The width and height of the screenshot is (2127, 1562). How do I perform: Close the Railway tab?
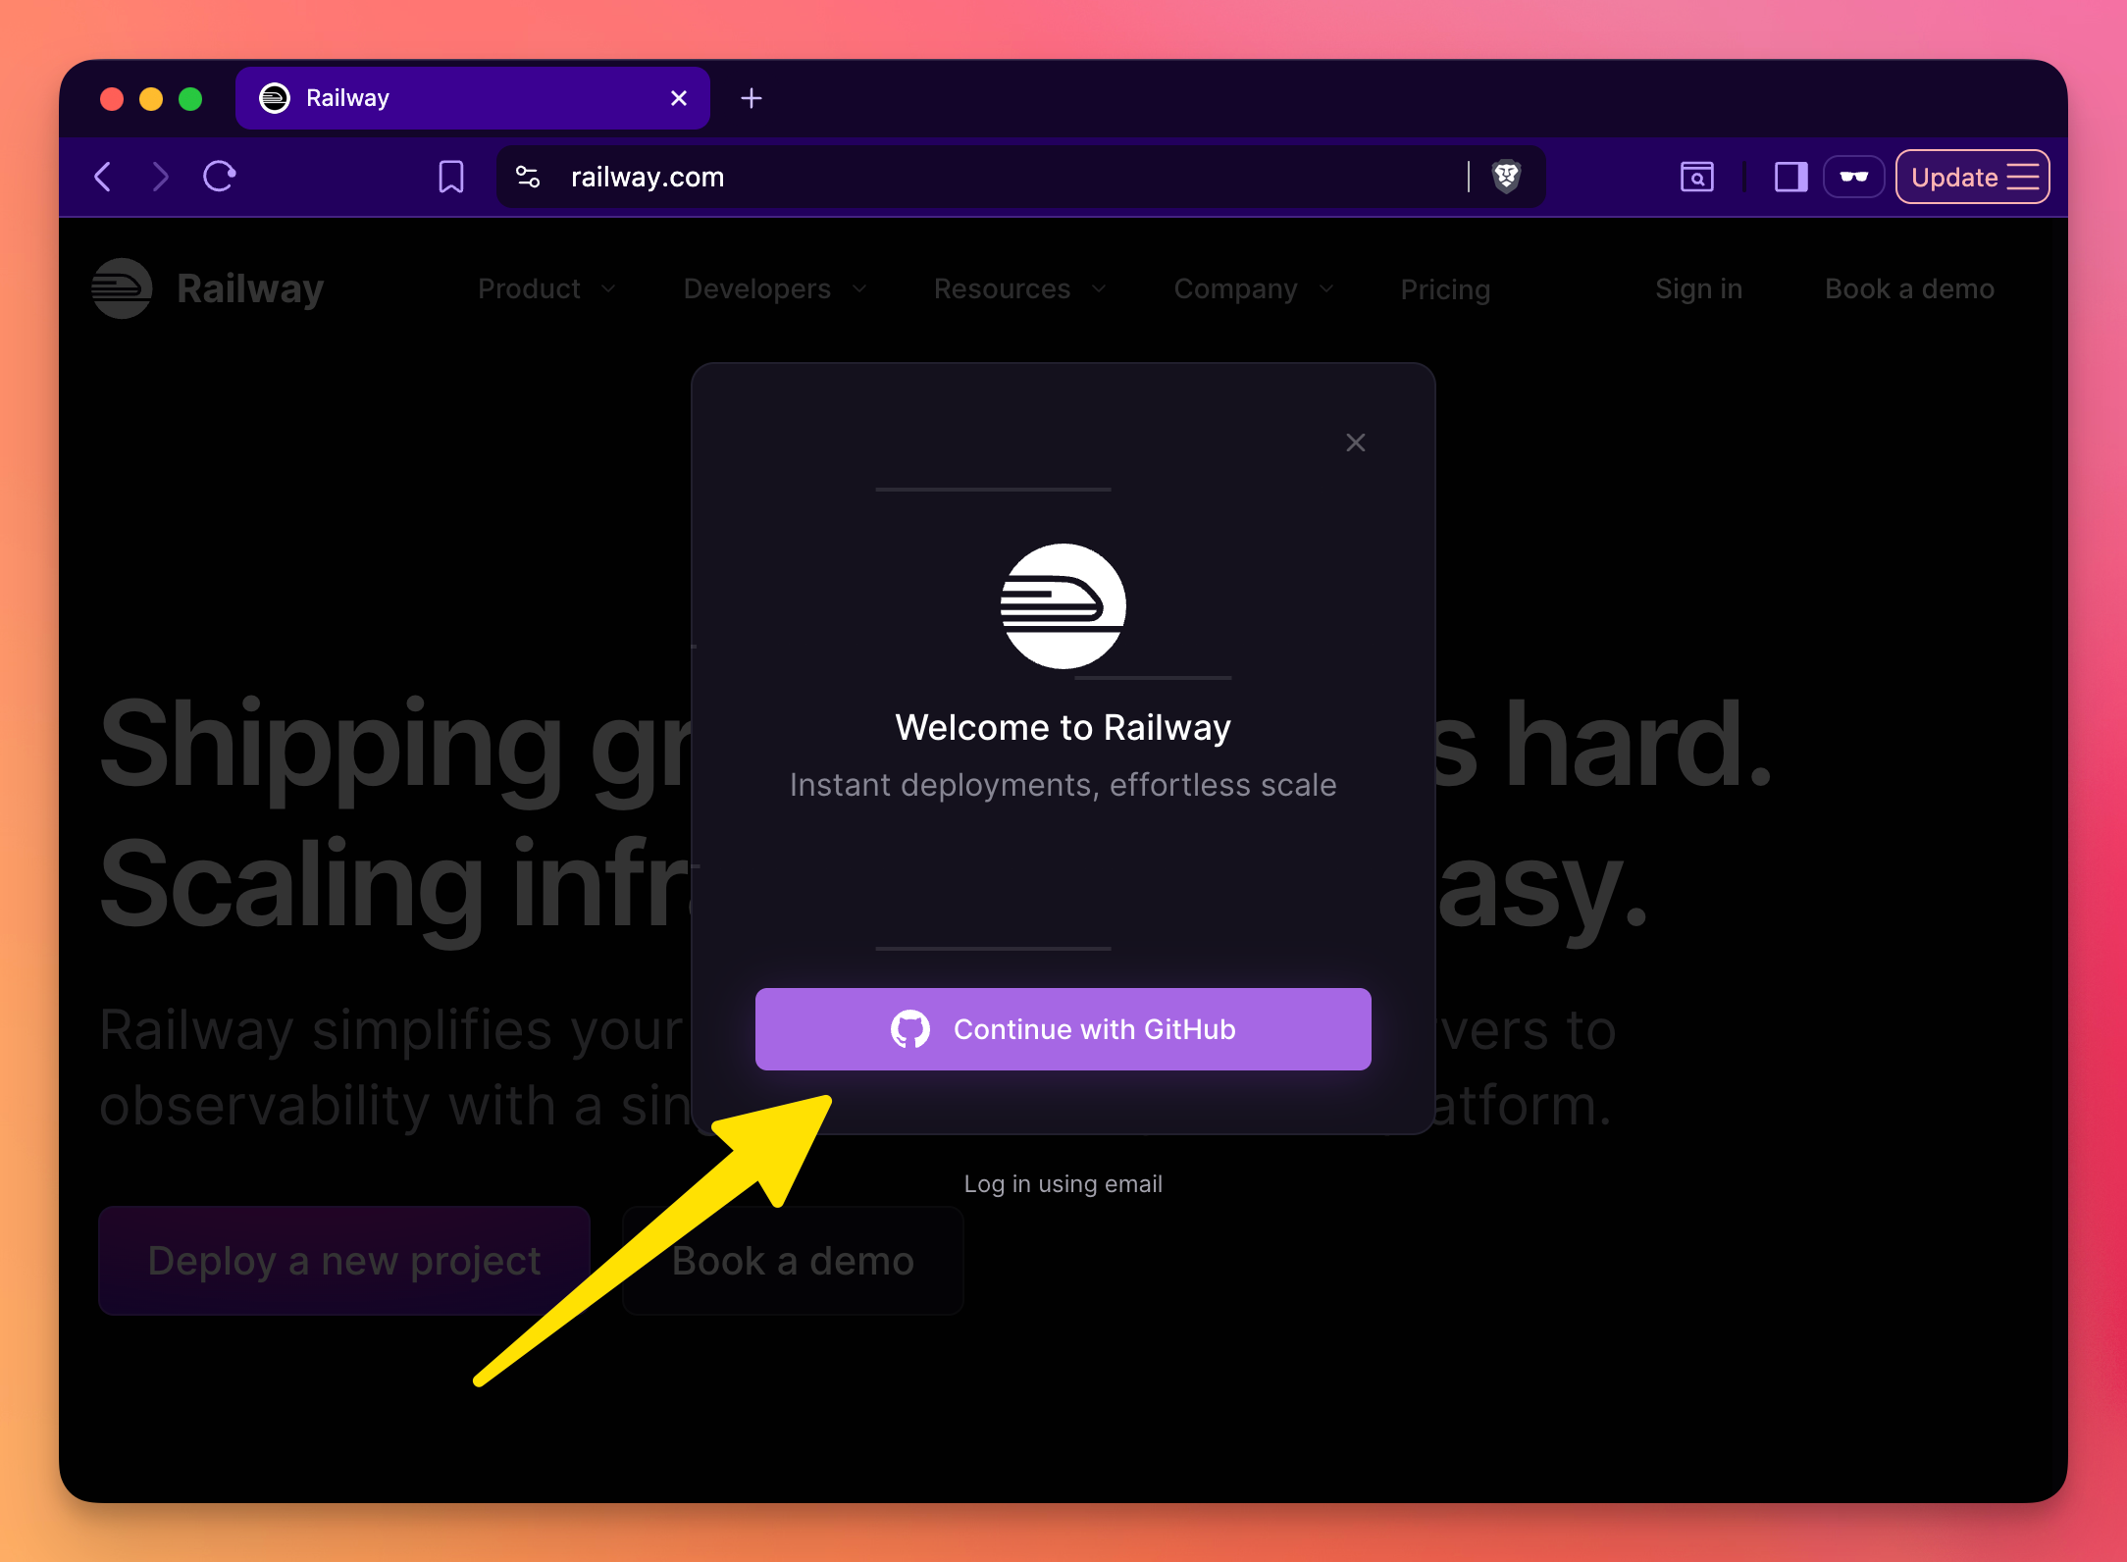pos(678,98)
